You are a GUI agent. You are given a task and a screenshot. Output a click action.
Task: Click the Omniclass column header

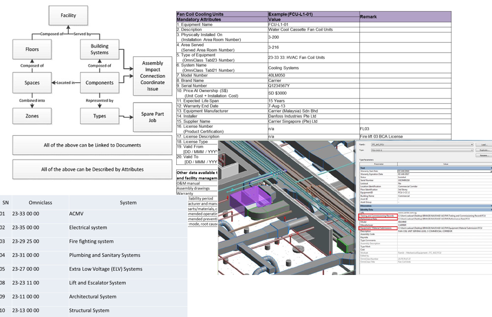pos(40,202)
